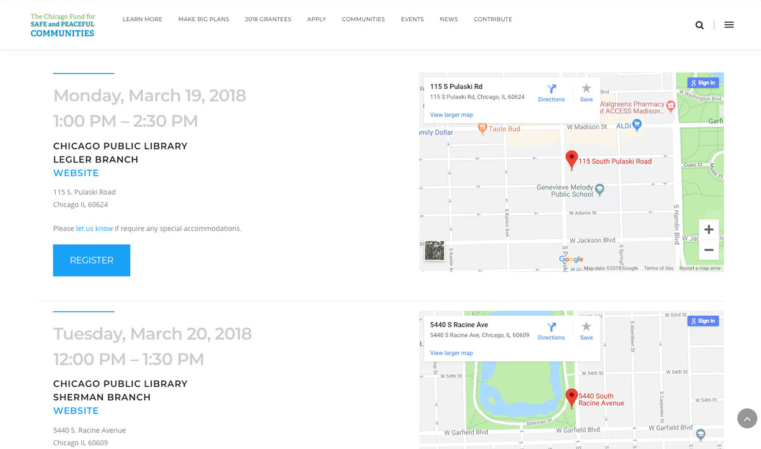View larger map for 5440 S Racine Ave
Viewport: 761px width, 449px height.
(x=452, y=353)
